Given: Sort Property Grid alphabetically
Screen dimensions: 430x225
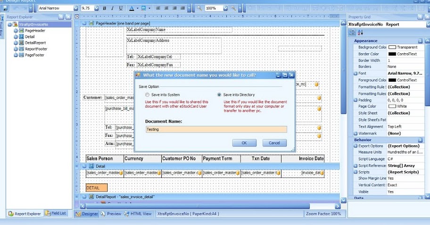Looking at the screenshot, I should point(360,33).
